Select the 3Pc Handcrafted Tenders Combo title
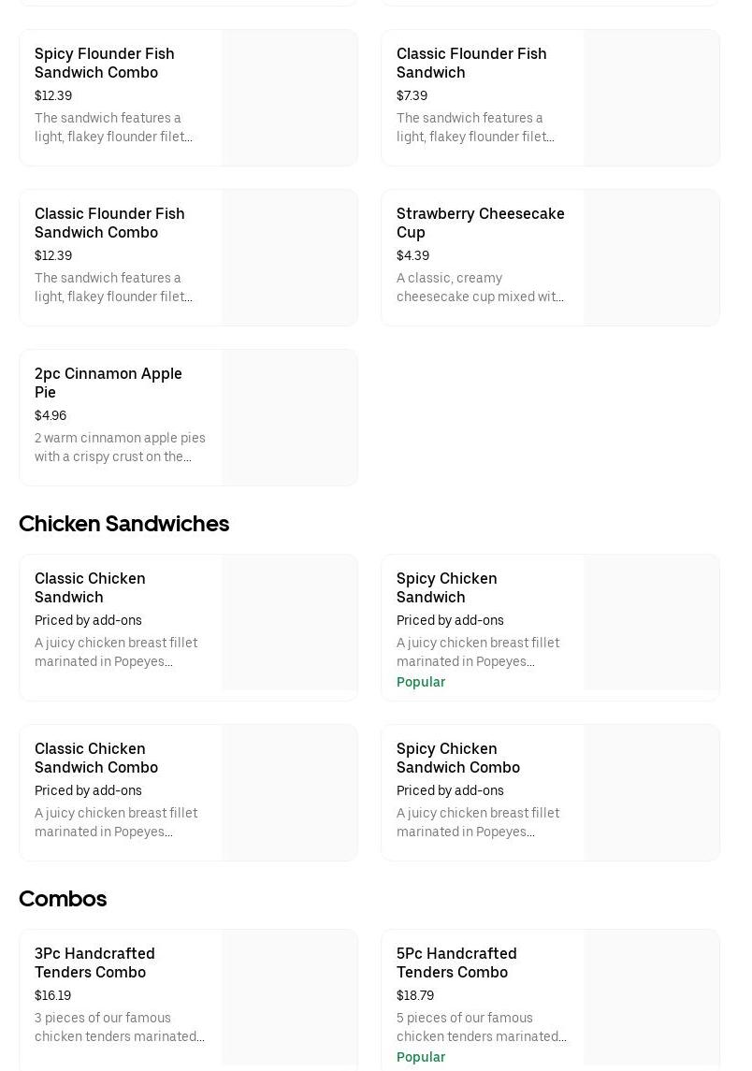The width and height of the screenshot is (752, 1071). [94, 962]
